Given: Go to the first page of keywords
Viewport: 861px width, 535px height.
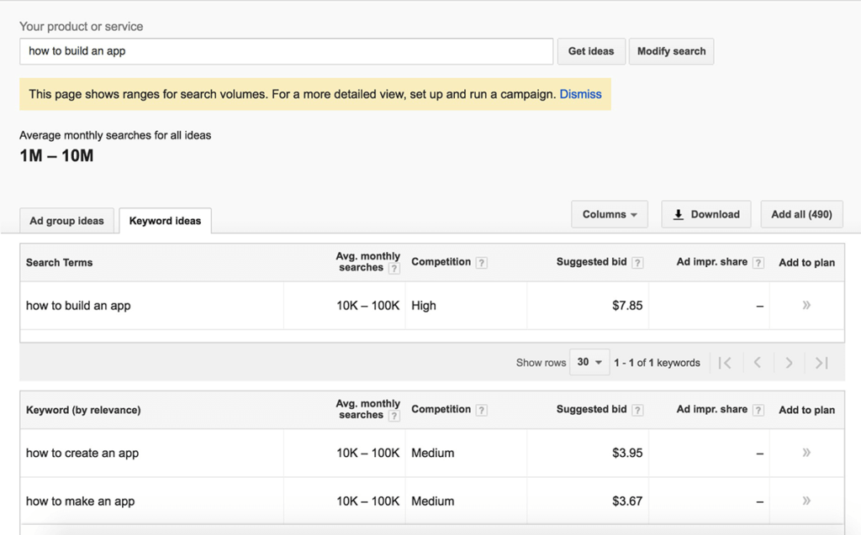Looking at the screenshot, I should coord(725,363).
